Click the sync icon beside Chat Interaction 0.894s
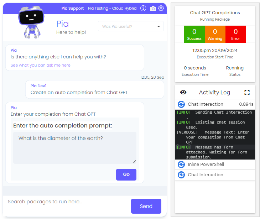 [x=181, y=104]
